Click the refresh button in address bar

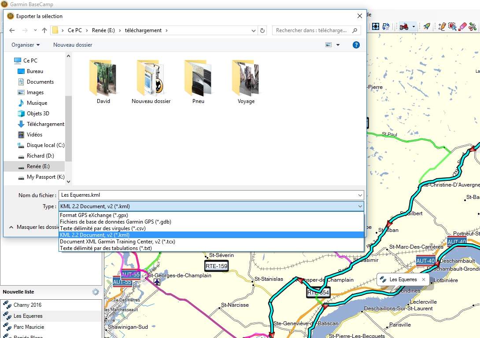[x=262, y=30]
